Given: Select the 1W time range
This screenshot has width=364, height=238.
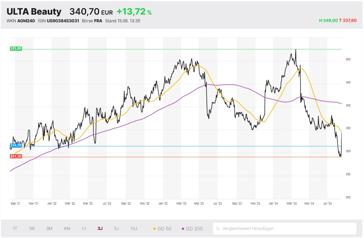Looking at the screenshot, I should 32,228.
